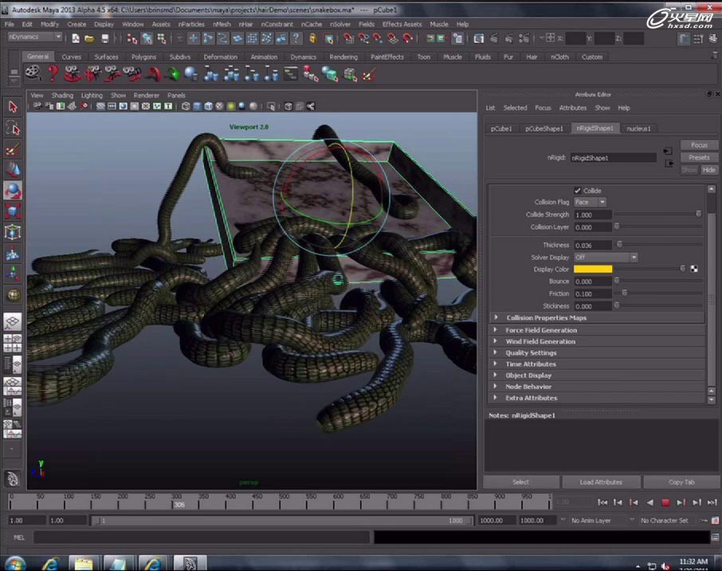This screenshot has width=722, height=571.
Task: Click the checker map button beside Display Color
Action: [694, 270]
